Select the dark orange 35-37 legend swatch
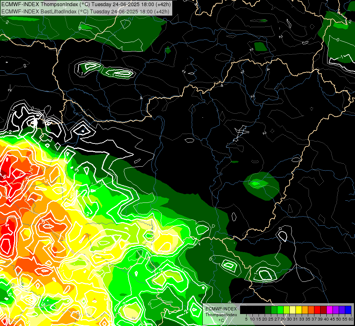This screenshot has height=326, width=355. pyautogui.click(x=311, y=310)
